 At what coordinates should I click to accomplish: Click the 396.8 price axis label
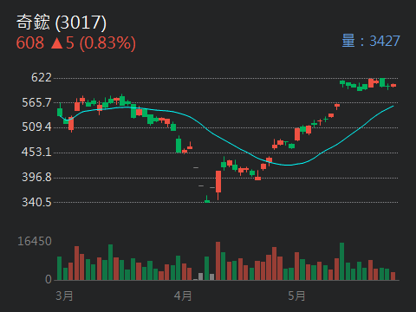(36, 177)
